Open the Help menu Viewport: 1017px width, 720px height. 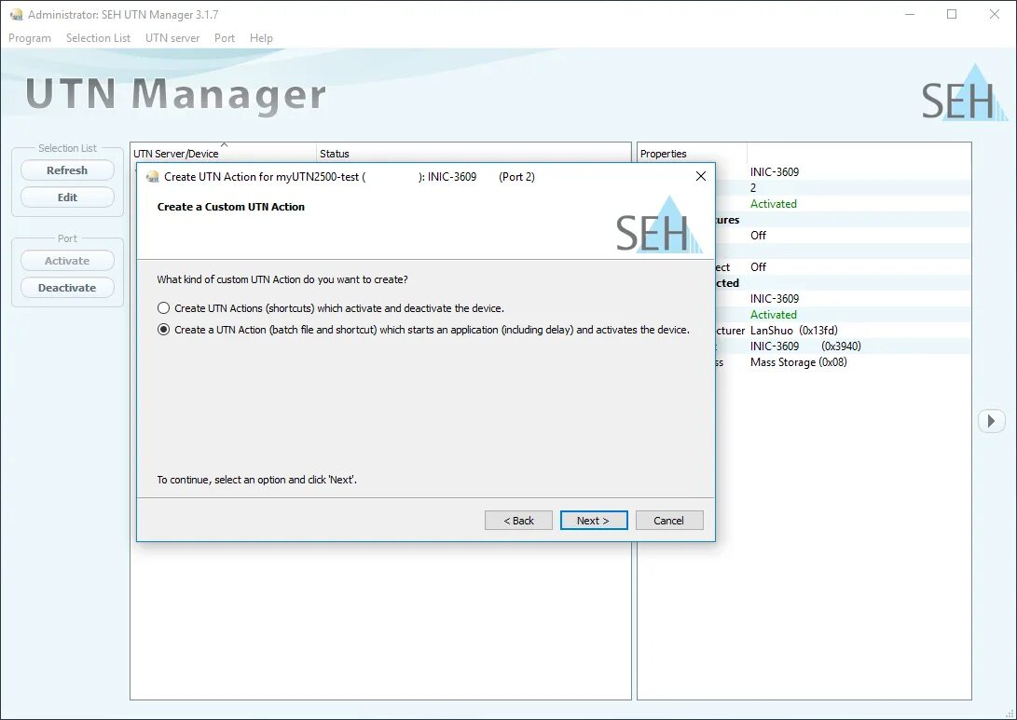click(261, 38)
